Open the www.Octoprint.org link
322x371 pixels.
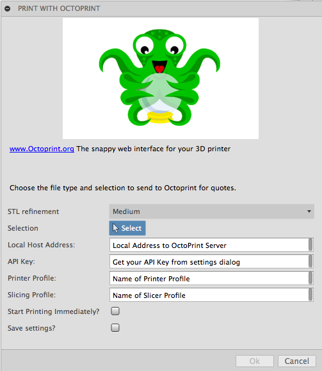tap(42, 149)
